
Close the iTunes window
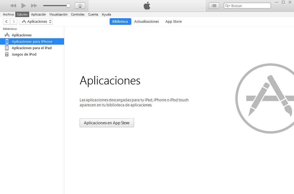pos(290,2)
